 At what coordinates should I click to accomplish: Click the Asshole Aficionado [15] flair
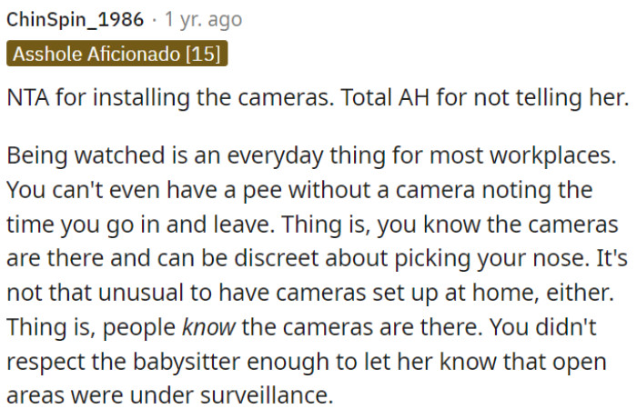(x=116, y=54)
